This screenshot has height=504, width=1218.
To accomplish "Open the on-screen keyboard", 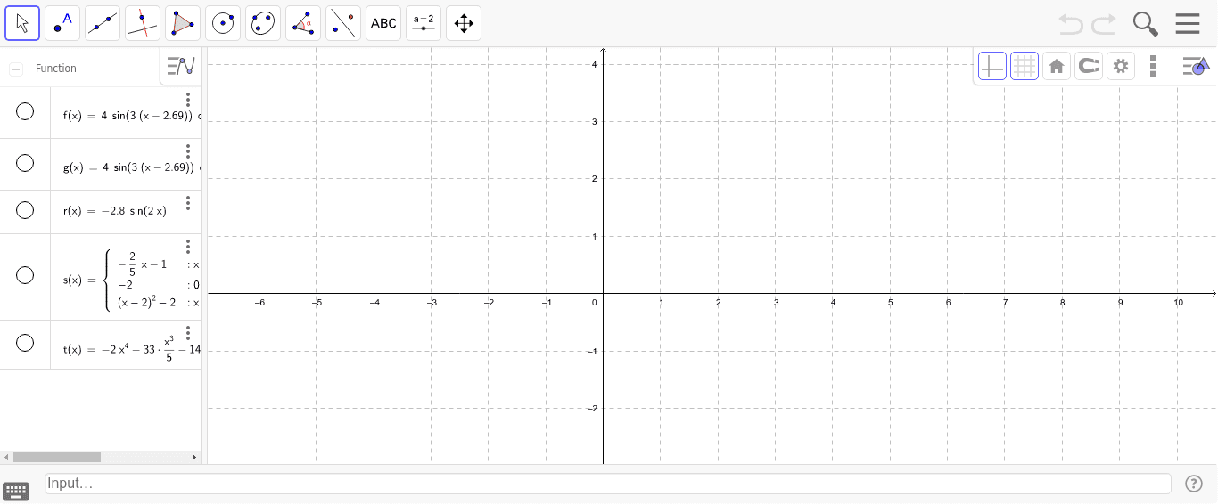I will tap(16, 491).
